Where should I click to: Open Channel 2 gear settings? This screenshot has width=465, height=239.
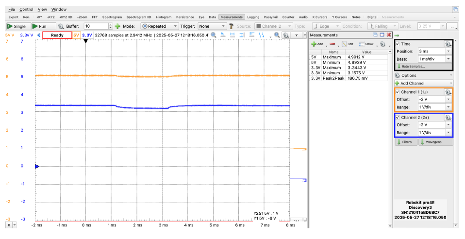448,118
